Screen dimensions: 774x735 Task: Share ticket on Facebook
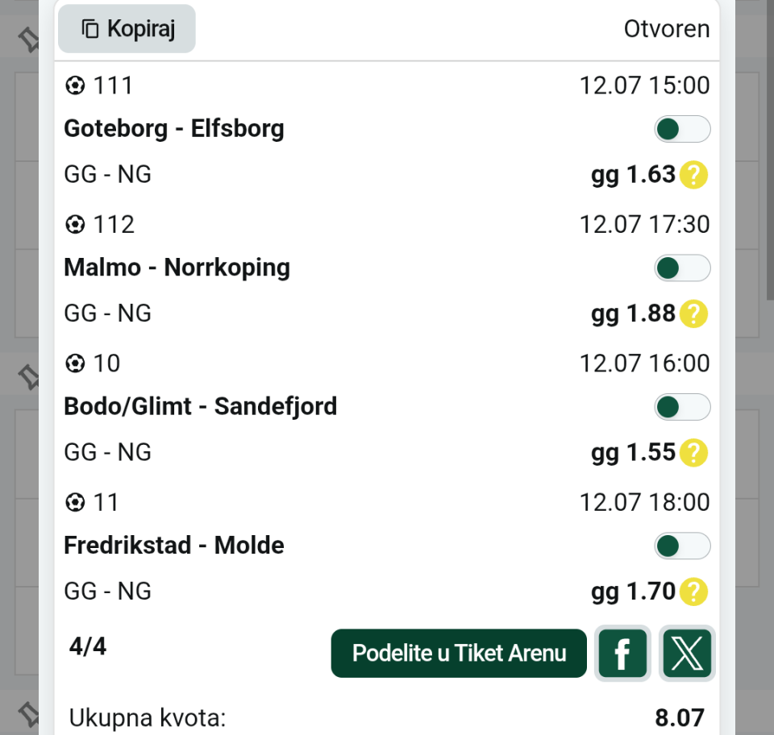tap(622, 653)
